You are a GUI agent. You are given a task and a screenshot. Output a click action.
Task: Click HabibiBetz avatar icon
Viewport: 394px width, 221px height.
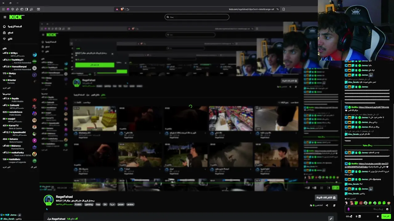pos(34,161)
